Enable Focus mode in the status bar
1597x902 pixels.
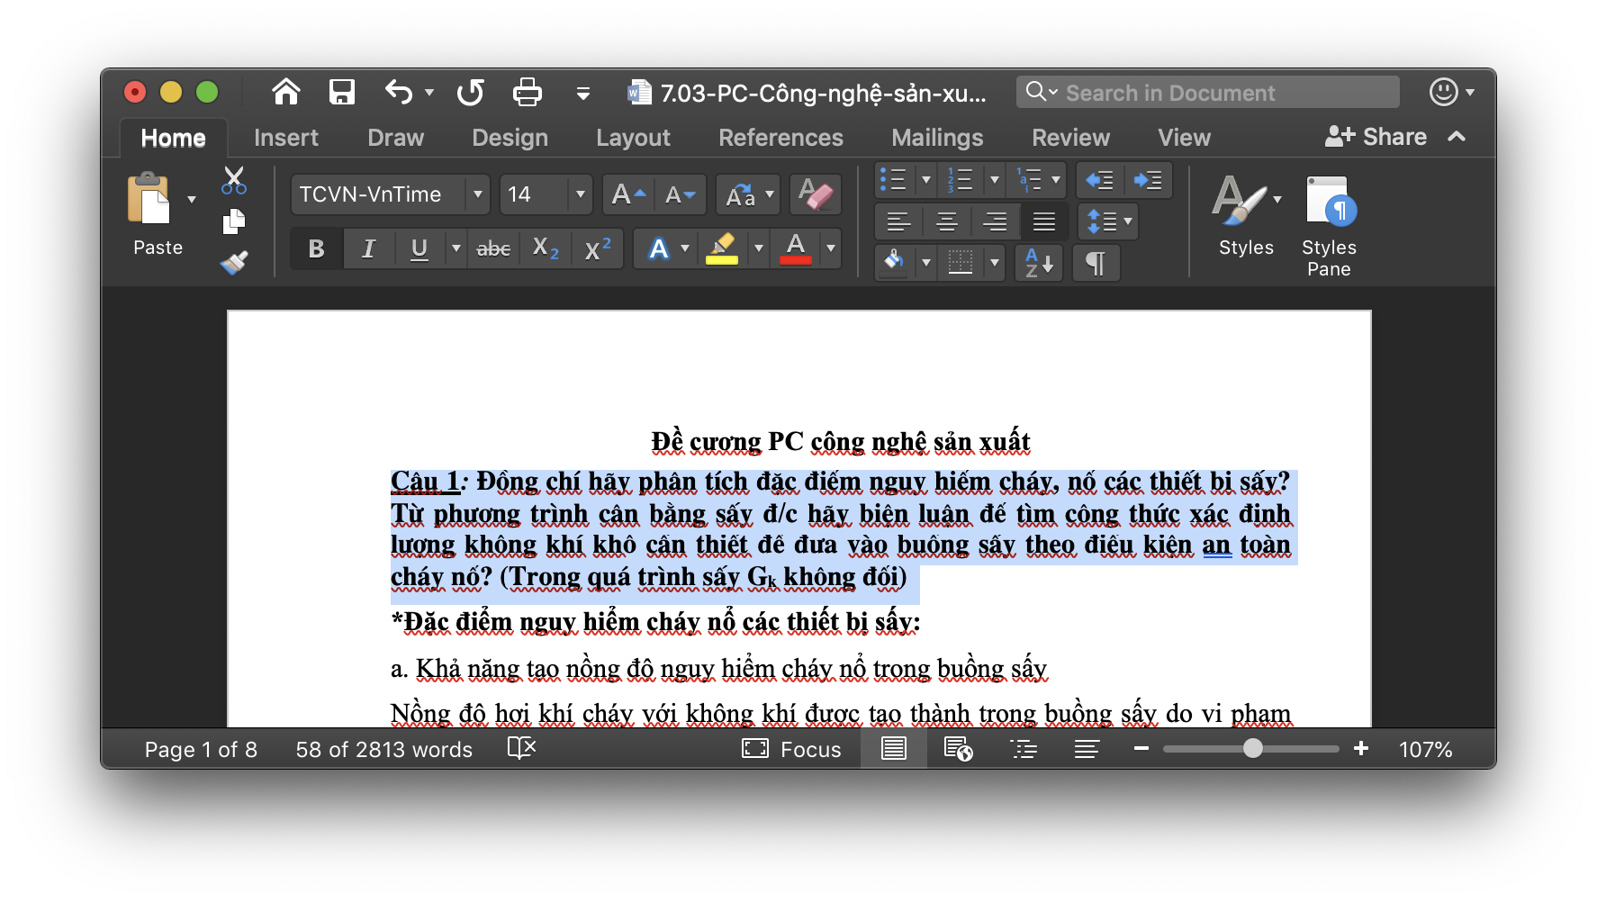click(790, 748)
